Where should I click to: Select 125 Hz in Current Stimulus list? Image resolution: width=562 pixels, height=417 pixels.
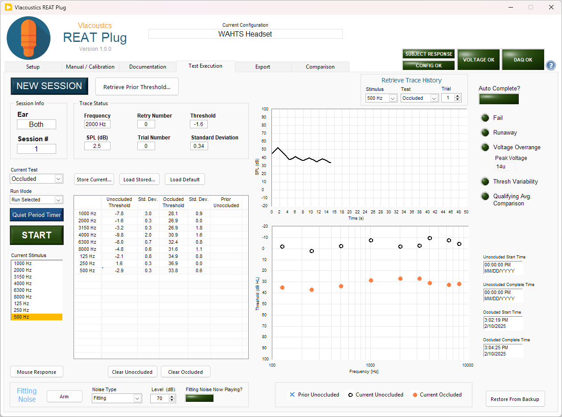coord(37,303)
